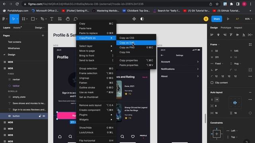The width and height of the screenshot is (255, 143).
Task: Toggle Clip content checkbox
Action: 212,83
